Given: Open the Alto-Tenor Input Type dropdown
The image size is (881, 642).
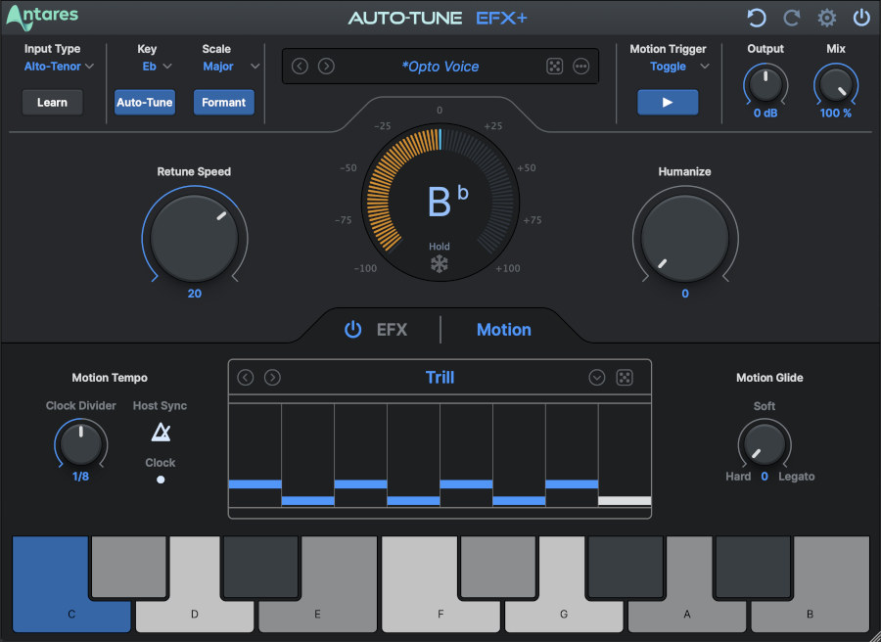Looking at the screenshot, I should (58, 67).
